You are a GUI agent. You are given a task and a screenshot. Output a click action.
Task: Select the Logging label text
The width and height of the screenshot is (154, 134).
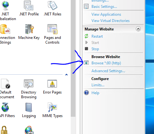click(x=29, y=116)
